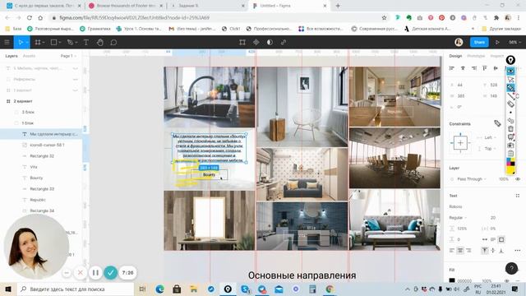Click the Share button

coord(479,42)
